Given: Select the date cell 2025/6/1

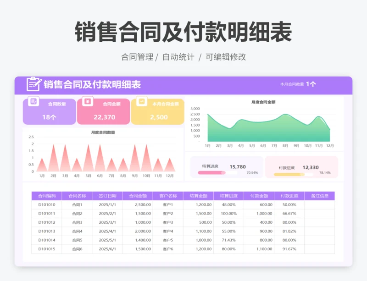Looking at the screenshot, I should [x=107, y=249].
